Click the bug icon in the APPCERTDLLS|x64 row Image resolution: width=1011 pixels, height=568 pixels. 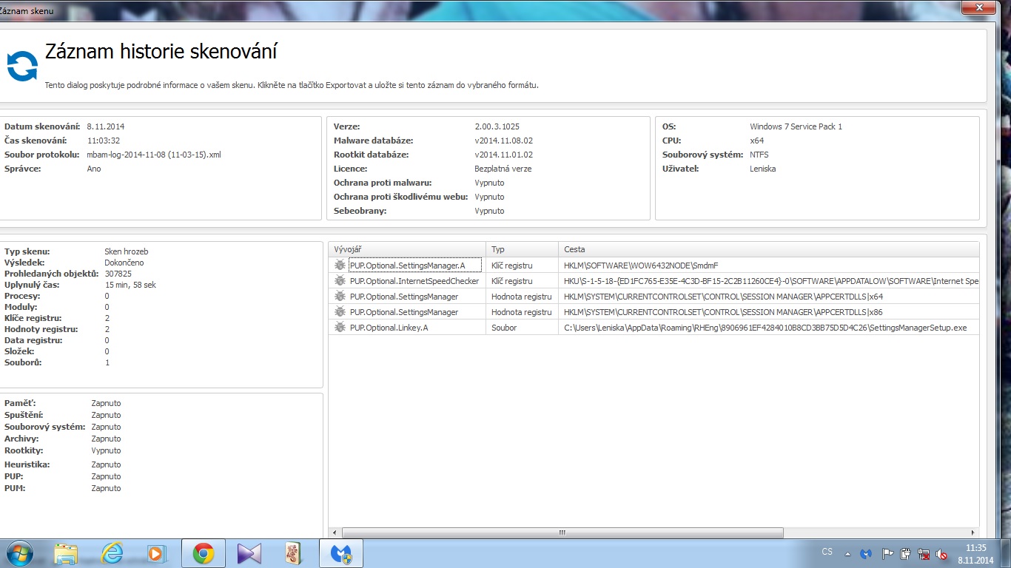coord(340,297)
